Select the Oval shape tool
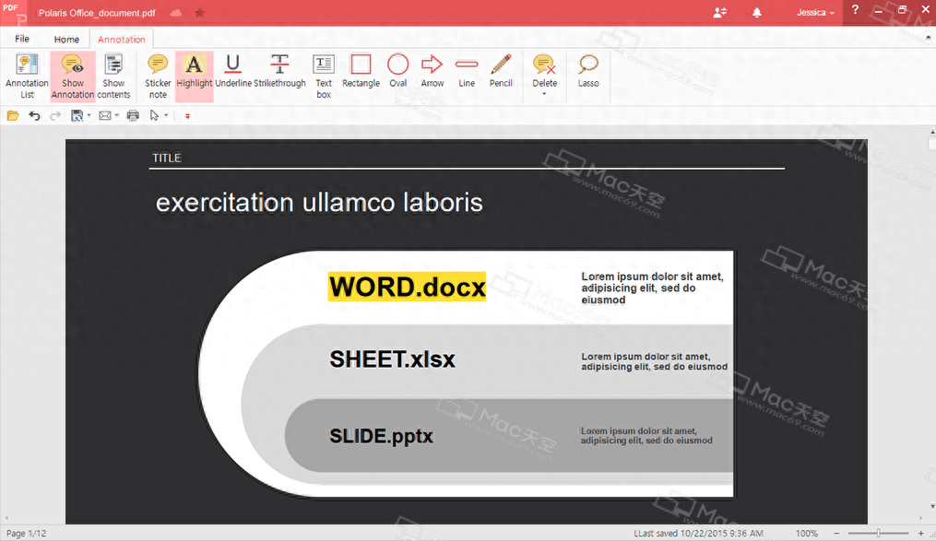Image resolution: width=936 pixels, height=541 pixels. (x=397, y=75)
